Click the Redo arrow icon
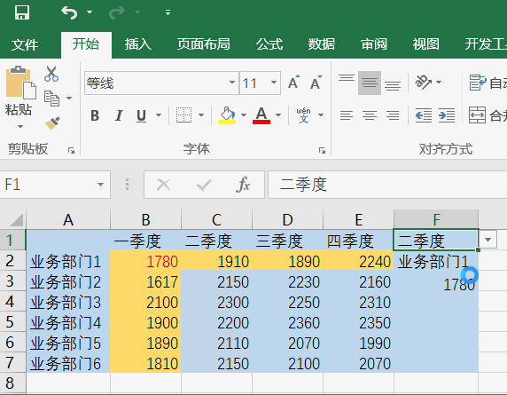This screenshot has width=507, height=395. 116,12
